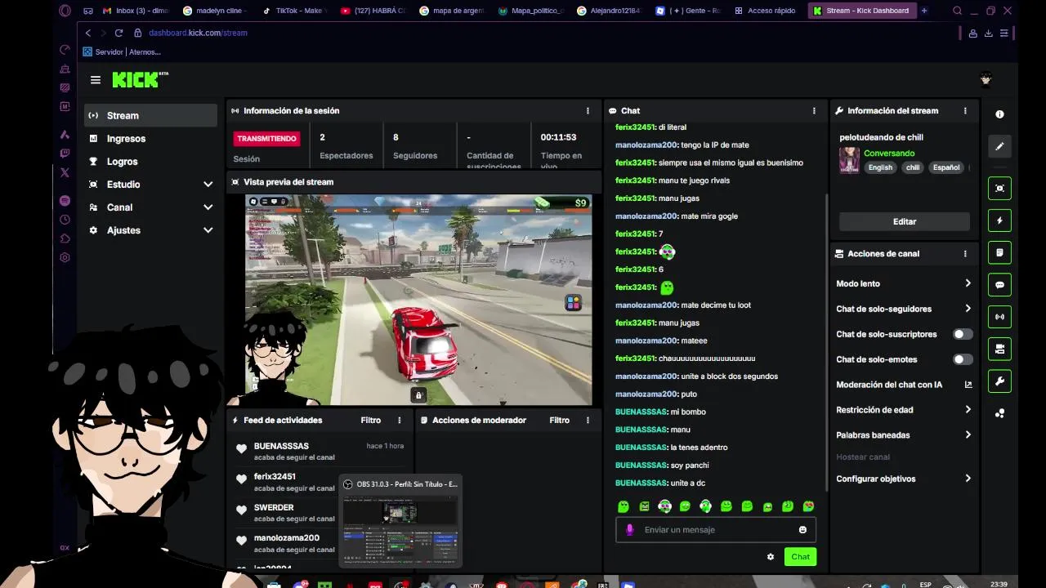Insert the first green blob emote
This screenshot has height=588, width=1046.
click(624, 506)
